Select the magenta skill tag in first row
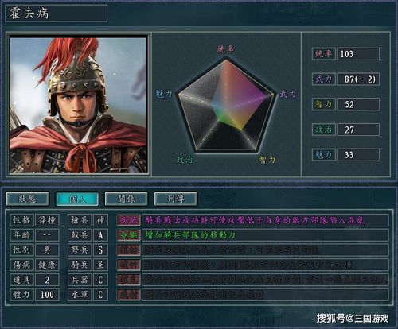This screenshot has height=329, width=398. [129, 220]
